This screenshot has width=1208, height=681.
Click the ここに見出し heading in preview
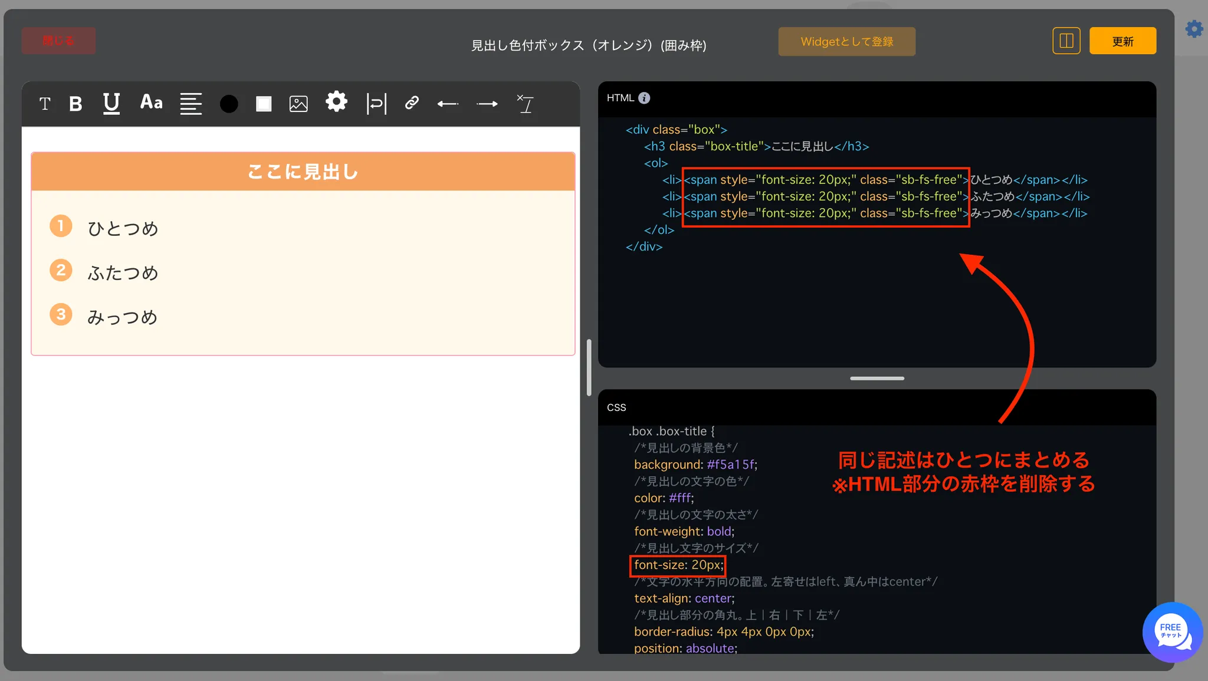tap(303, 172)
